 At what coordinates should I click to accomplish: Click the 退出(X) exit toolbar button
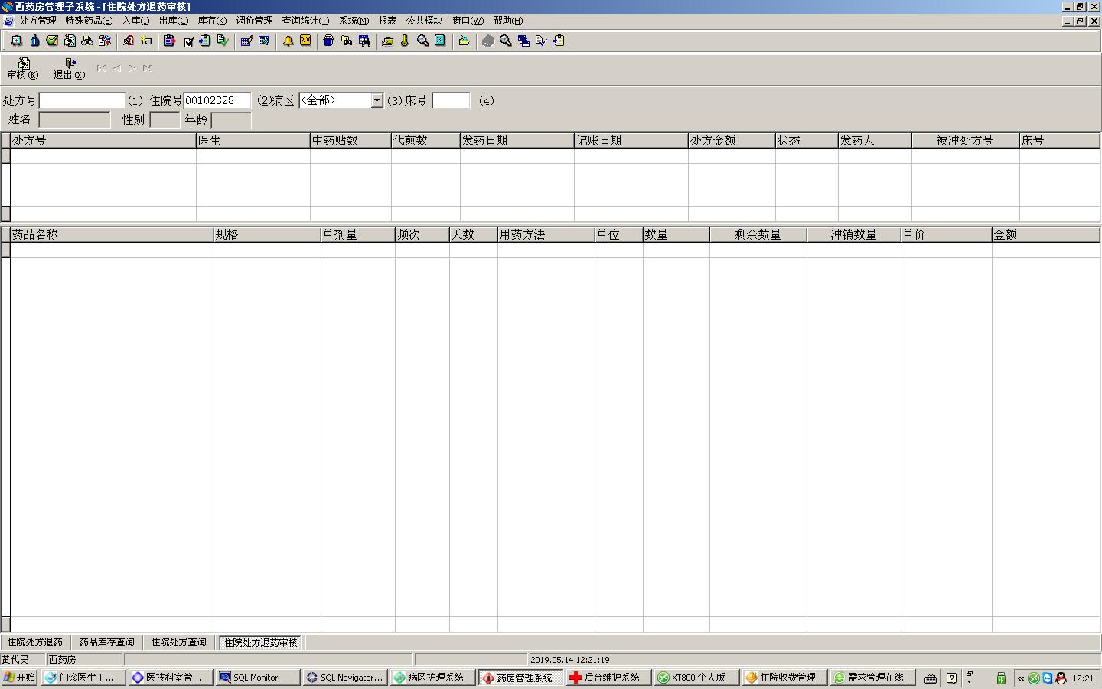tap(69, 68)
